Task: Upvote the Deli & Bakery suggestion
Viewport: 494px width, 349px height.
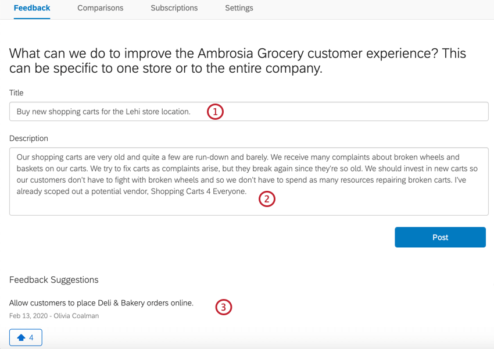Action: (x=26, y=337)
